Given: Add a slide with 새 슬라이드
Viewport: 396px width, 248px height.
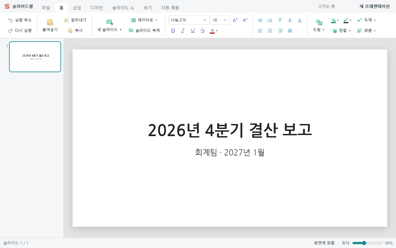Looking at the screenshot, I should [x=109, y=25].
